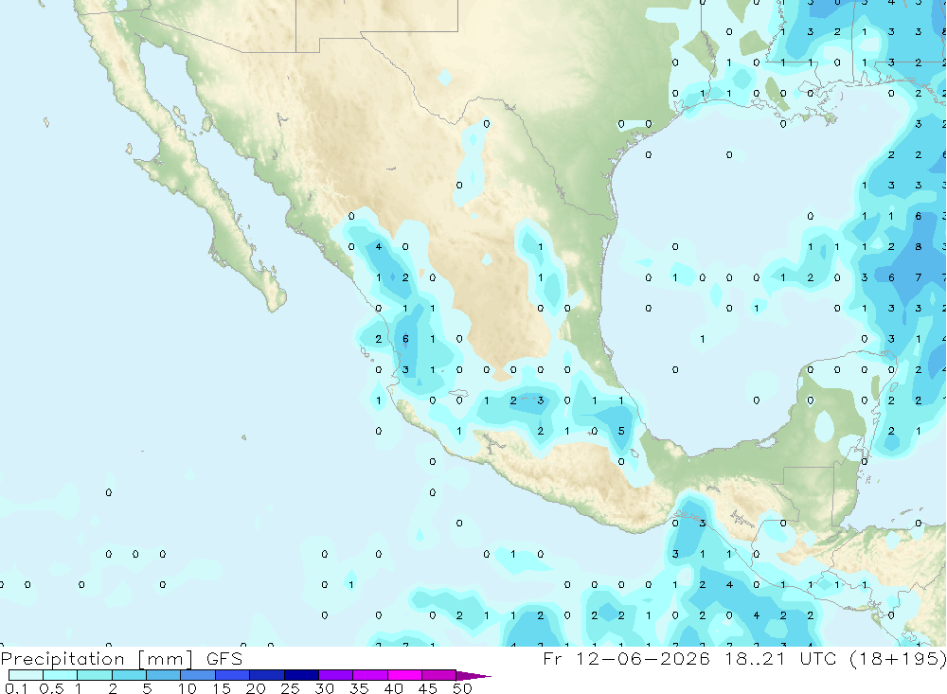Click the 0.1–0.5 mm palest cyan legend swatch
947x694 pixels.
point(26,675)
